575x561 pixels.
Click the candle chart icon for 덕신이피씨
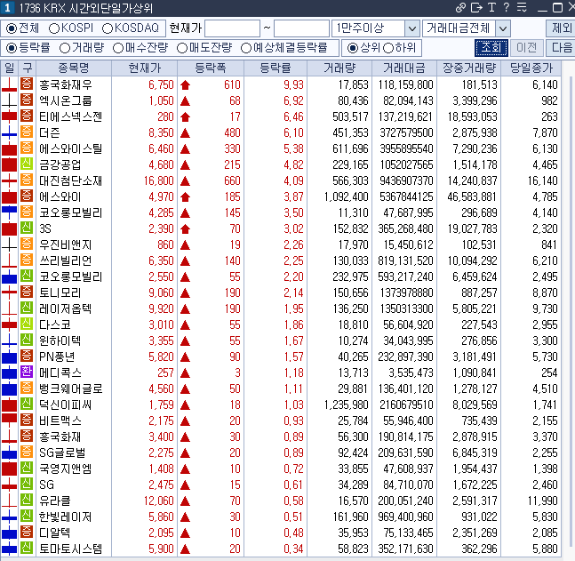[10, 405]
